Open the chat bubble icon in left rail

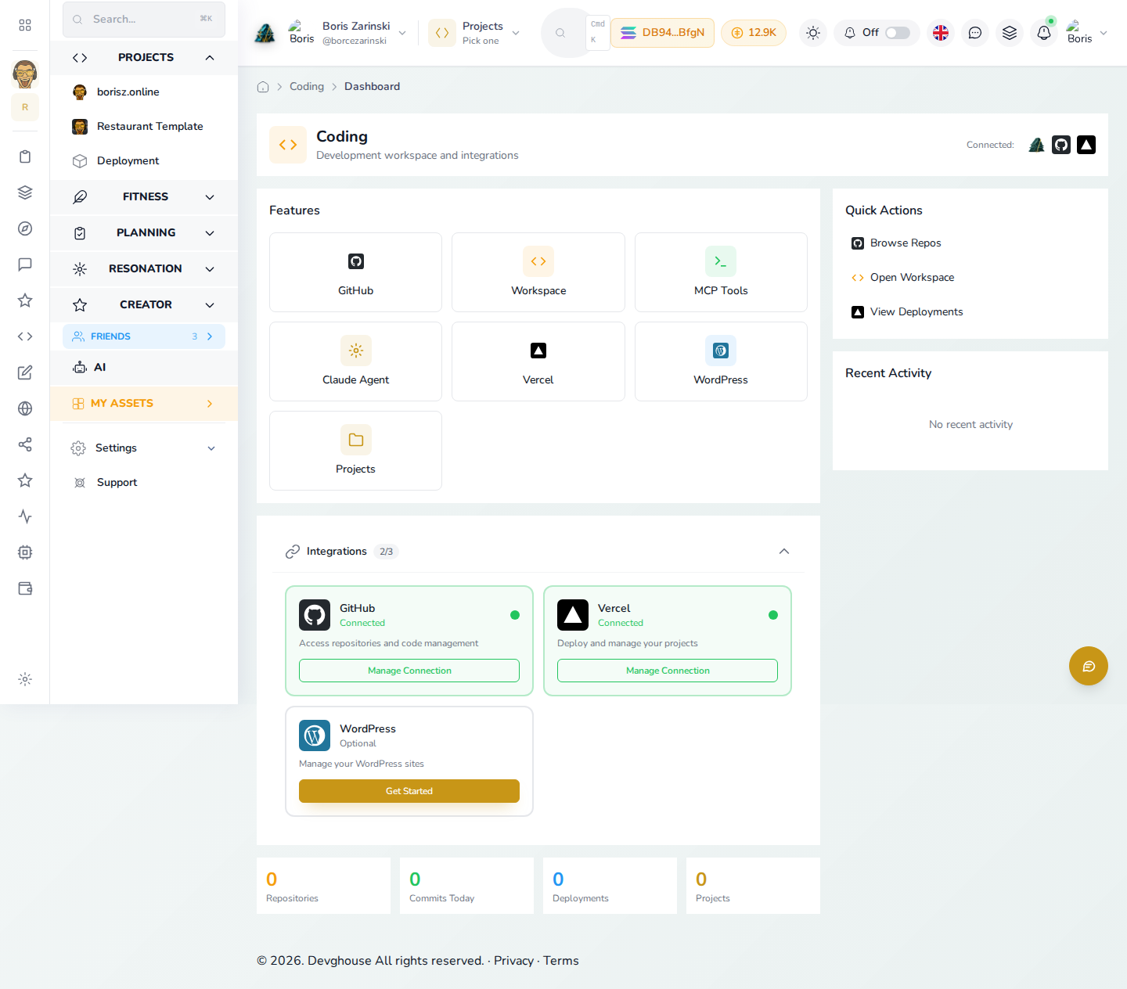(25, 264)
